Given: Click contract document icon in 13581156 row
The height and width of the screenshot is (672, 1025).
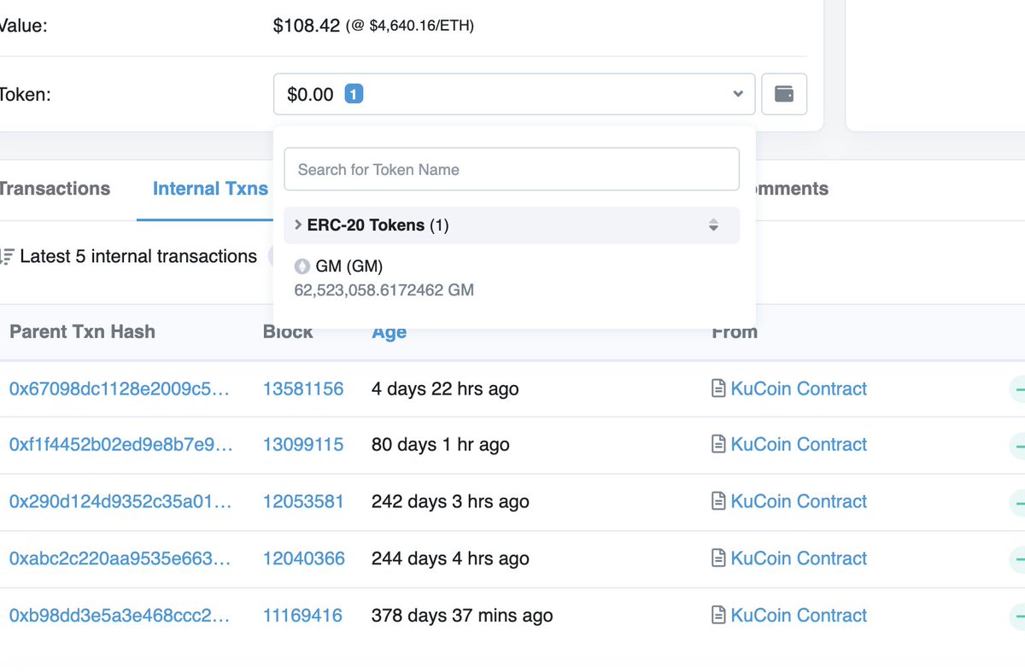Looking at the screenshot, I should 718,389.
